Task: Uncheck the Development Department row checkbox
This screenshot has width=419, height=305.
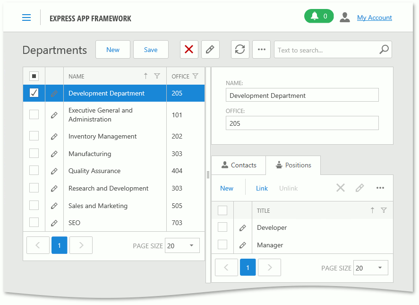Action: [34, 93]
